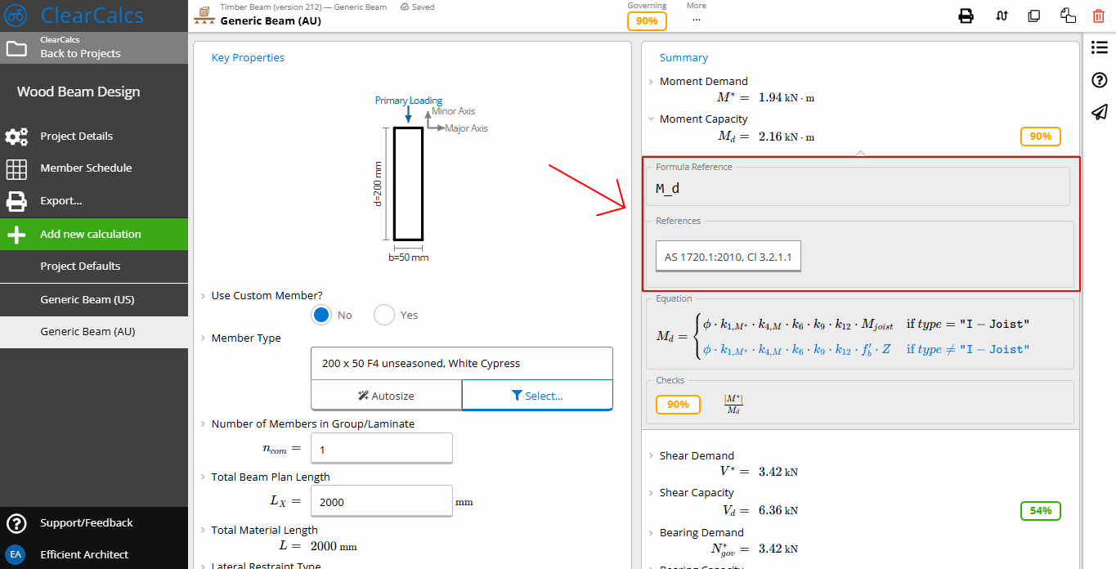This screenshot has height=569, width=1116.
Task: Expand the Bearing Demand row chevron
Action: (x=651, y=533)
